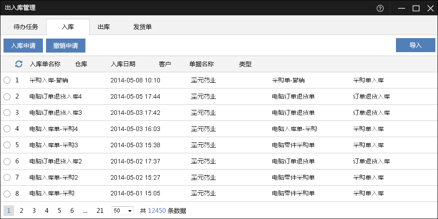Open the 50 per page dropdown
The image size is (438, 219).
(123, 211)
